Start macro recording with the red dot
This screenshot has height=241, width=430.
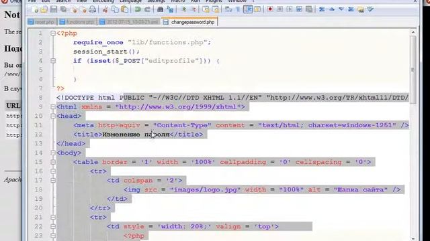[x=270, y=9]
